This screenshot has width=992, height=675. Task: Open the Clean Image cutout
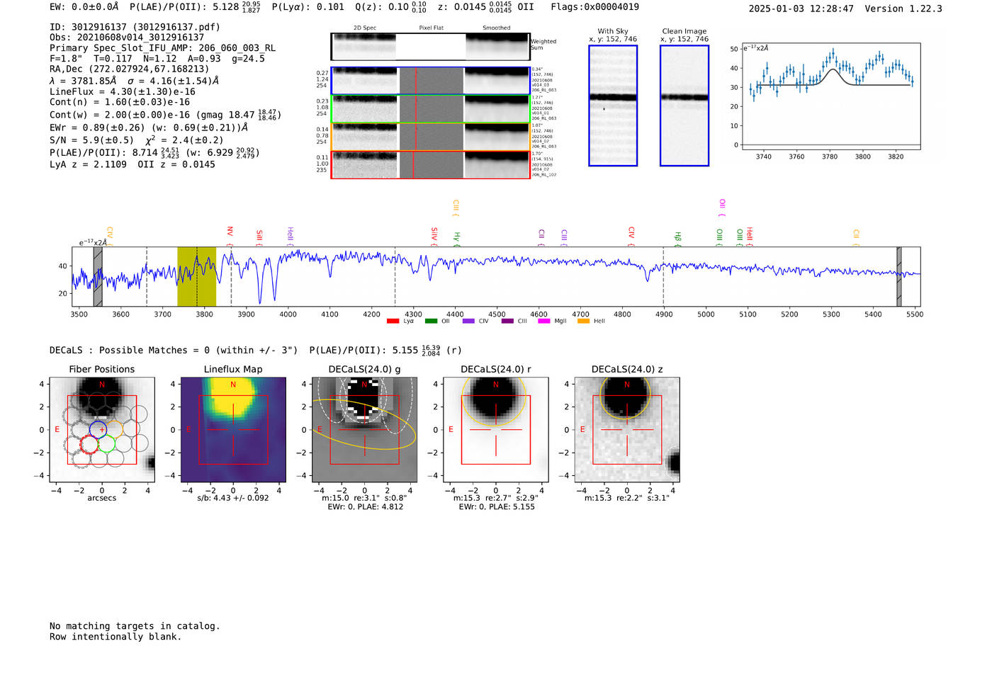tap(684, 106)
